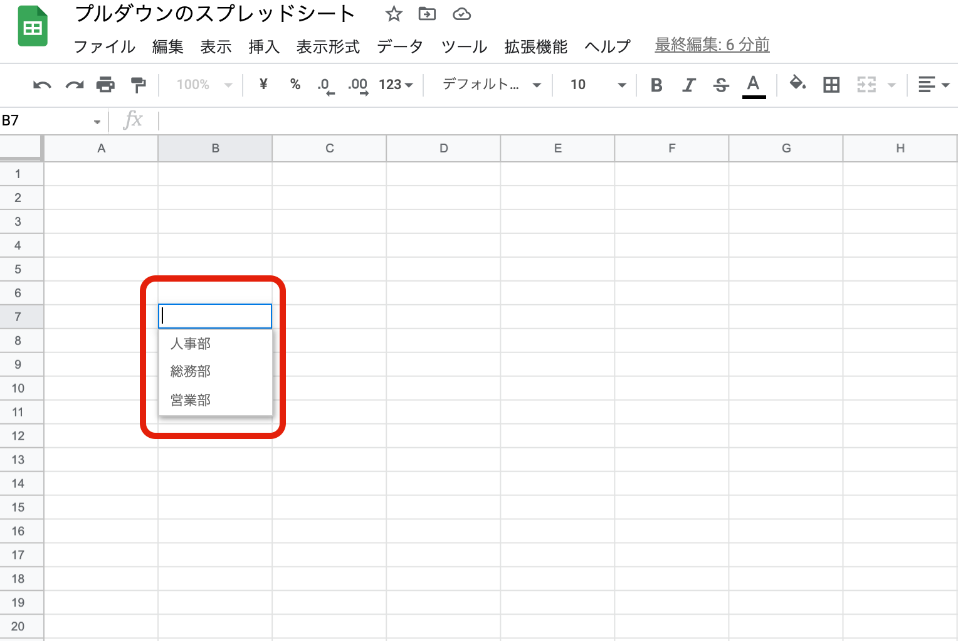The width and height of the screenshot is (958, 641).
Task: Open the データ menu
Action: click(400, 46)
